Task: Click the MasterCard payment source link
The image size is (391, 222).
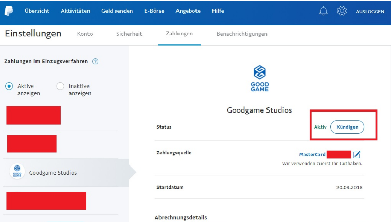Action: pos(312,155)
